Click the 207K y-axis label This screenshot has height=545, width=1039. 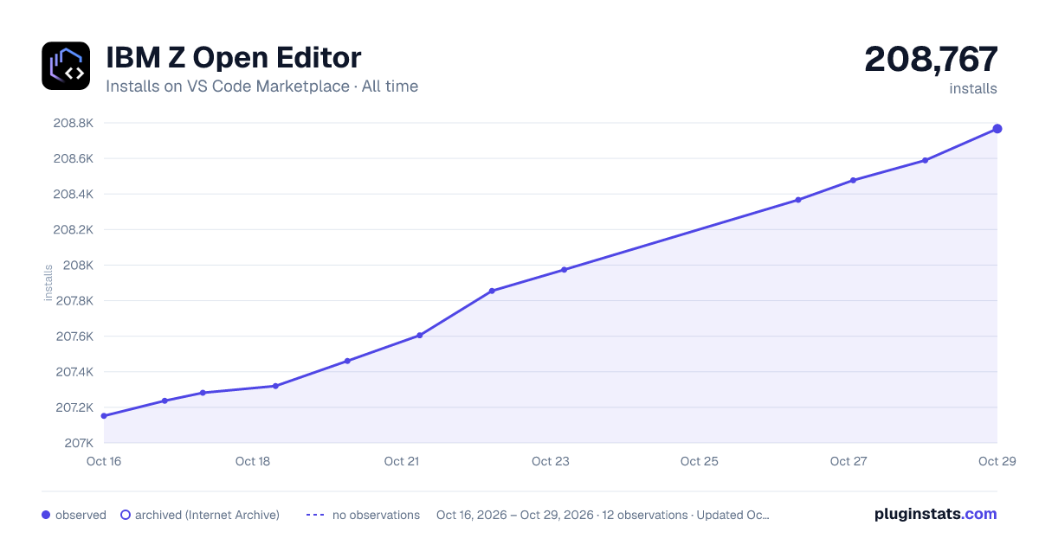(78, 443)
